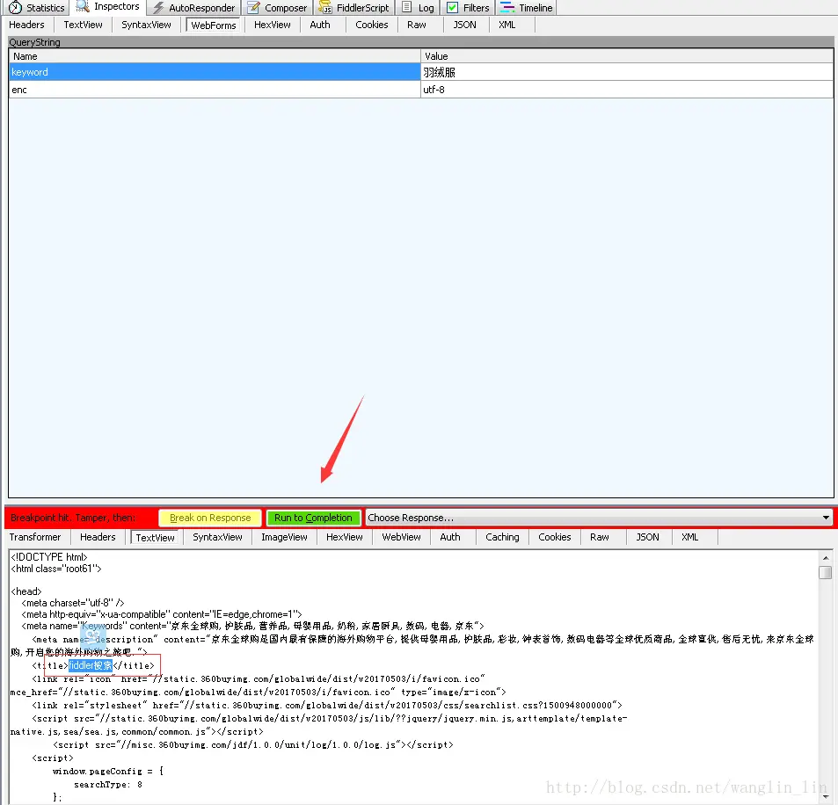This screenshot has height=805, width=838.
Task: Open the Composer tab
Action: pyautogui.click(x=277, y=8)
